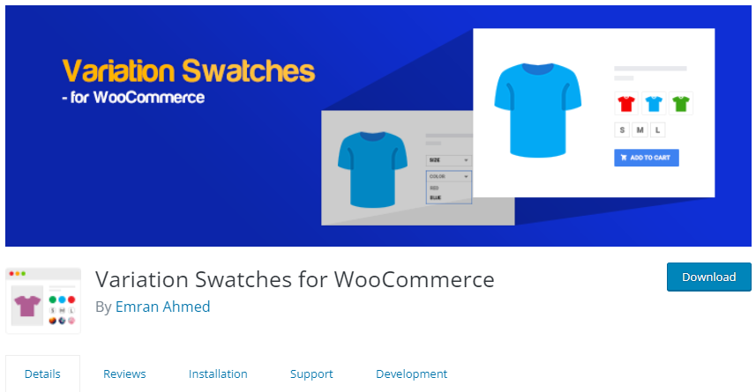The height and width of the screenshot is (392, 756).
Task: Select size S in banner
Action: [622, 130]
